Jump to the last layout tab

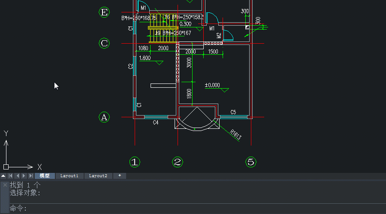point(31,176)
